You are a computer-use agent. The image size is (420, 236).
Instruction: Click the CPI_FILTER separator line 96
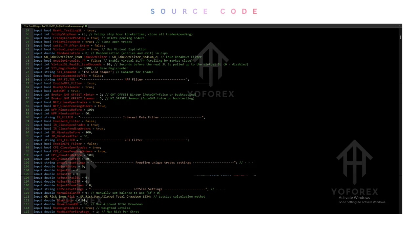coord(111,140)
